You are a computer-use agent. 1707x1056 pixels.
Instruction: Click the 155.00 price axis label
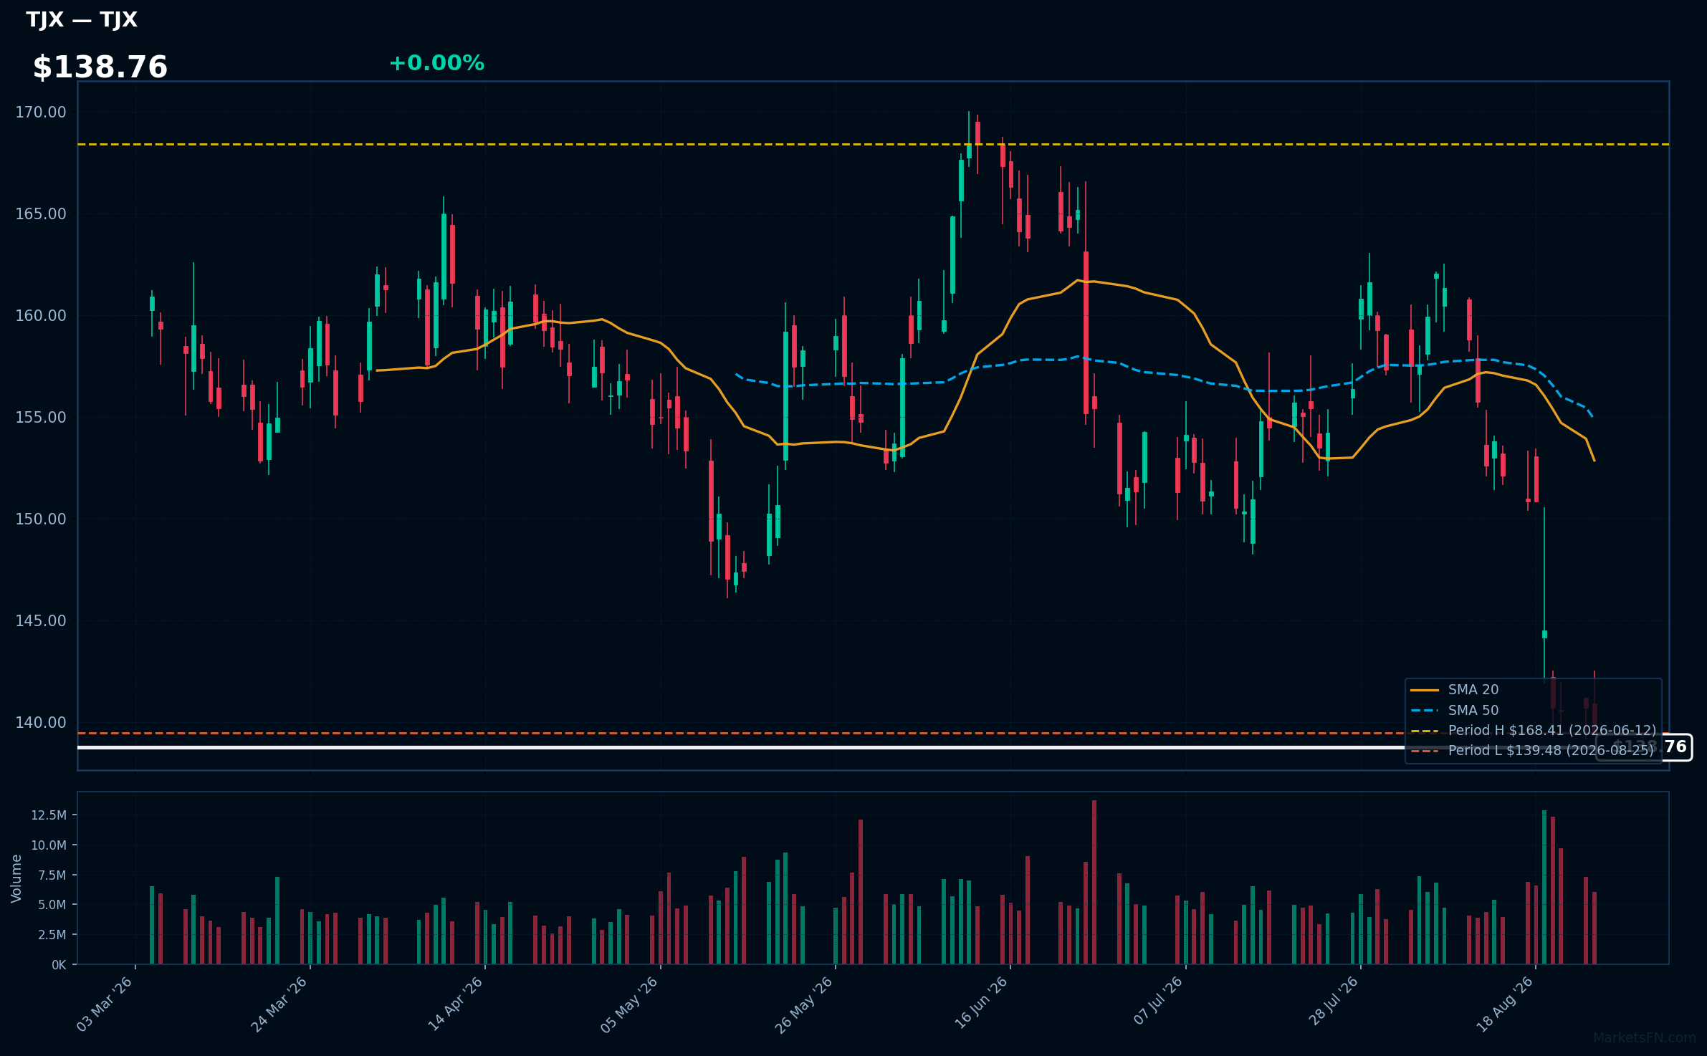41,417
